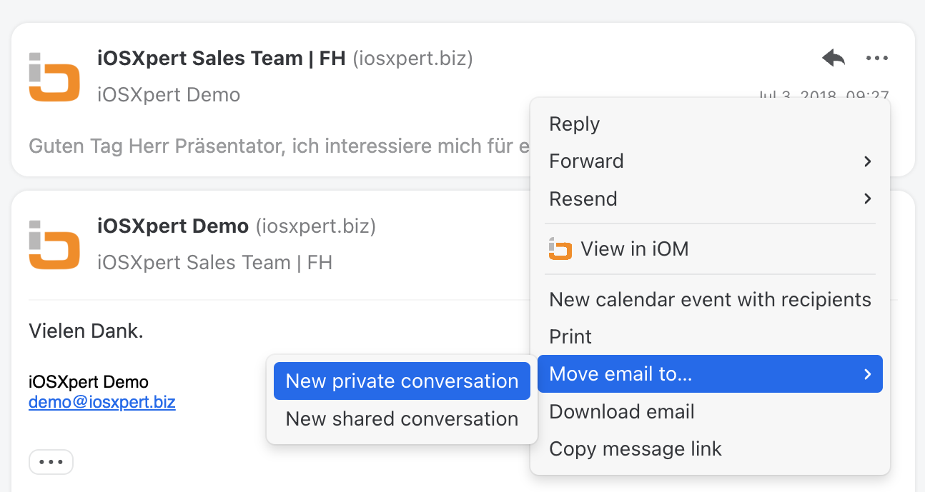This screenshot has height=492, width=925.
Task: Open the demo@iosxpert.biz email link
Action: pos(102,402)
